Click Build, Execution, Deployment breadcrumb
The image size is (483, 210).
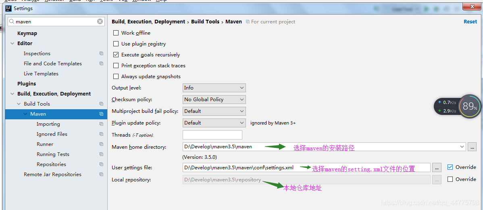(148, 21)
